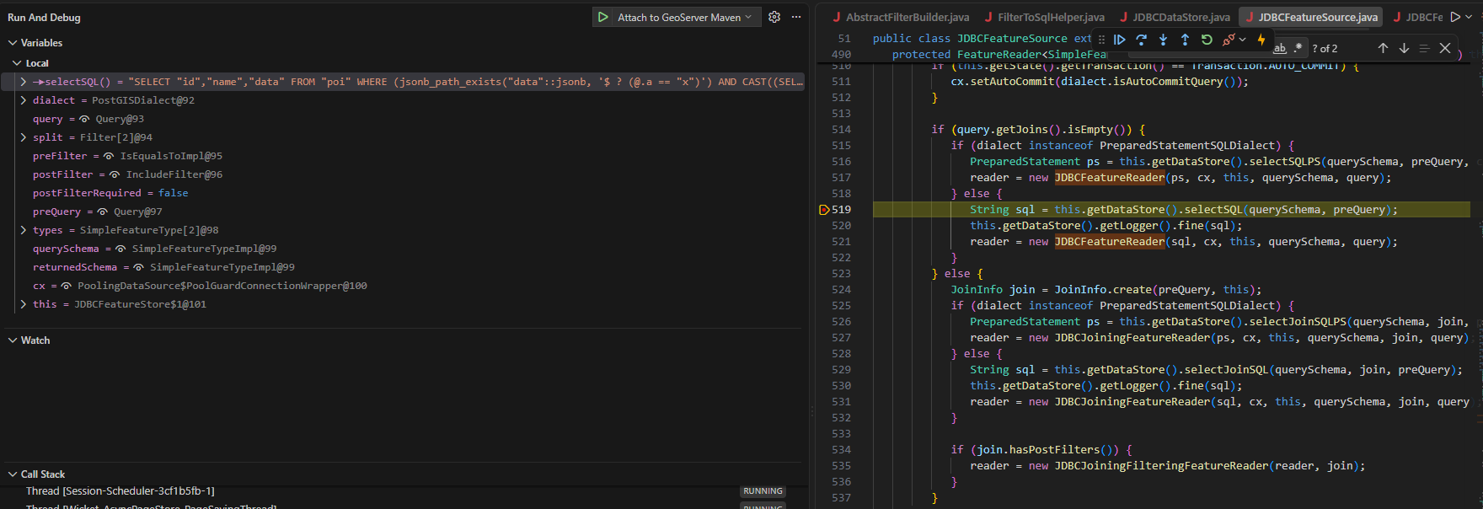The image size is (1483, 509).
Task: Collapse the Watch section
Action: coord(13,340)
